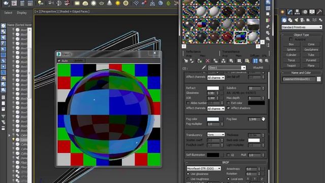
Task: Reset material with red X icon
Action: (x=208, y=61)
